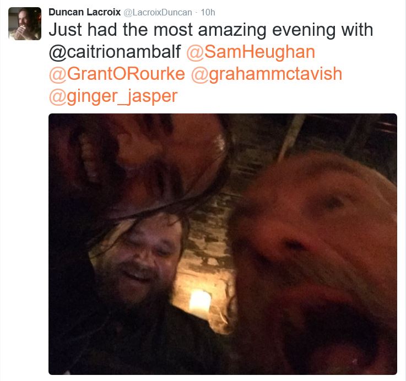
Task: Open the Duncan Lacroix display name
Action: (x=85, y=12)
